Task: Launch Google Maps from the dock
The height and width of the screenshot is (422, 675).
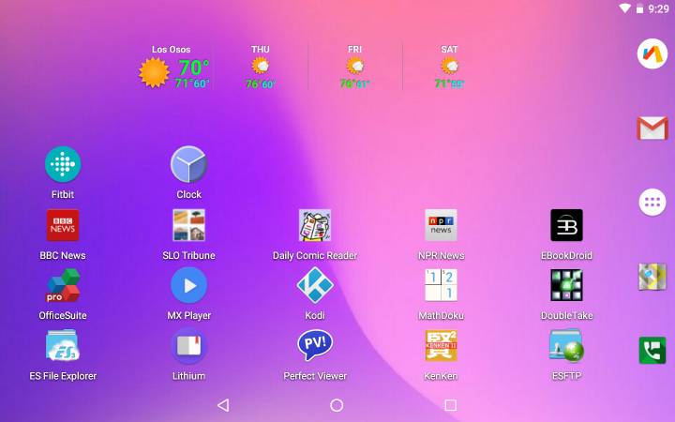Action: click(x=652, y=276)
